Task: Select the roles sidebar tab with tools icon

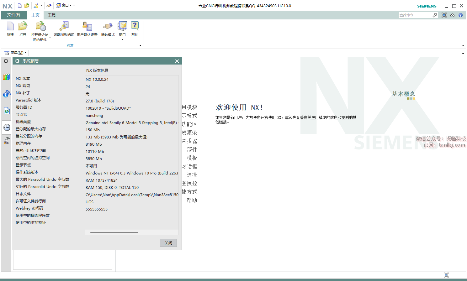Action: tap(7, 141)
